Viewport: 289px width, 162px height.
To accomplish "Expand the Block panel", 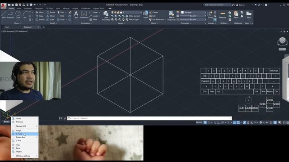I will tap(154, 23).
